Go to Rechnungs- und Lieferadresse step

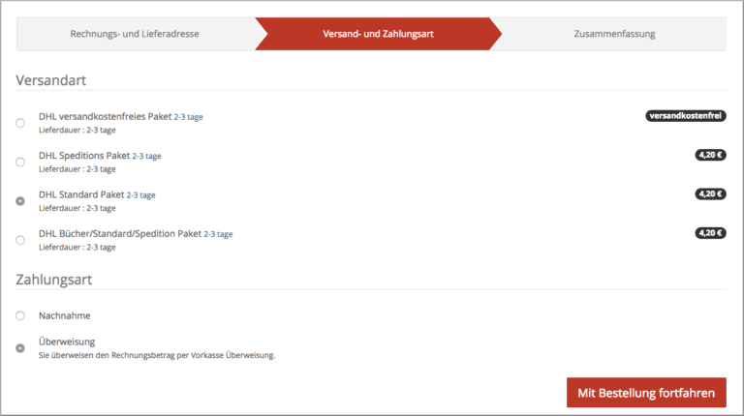click(135, 34)
